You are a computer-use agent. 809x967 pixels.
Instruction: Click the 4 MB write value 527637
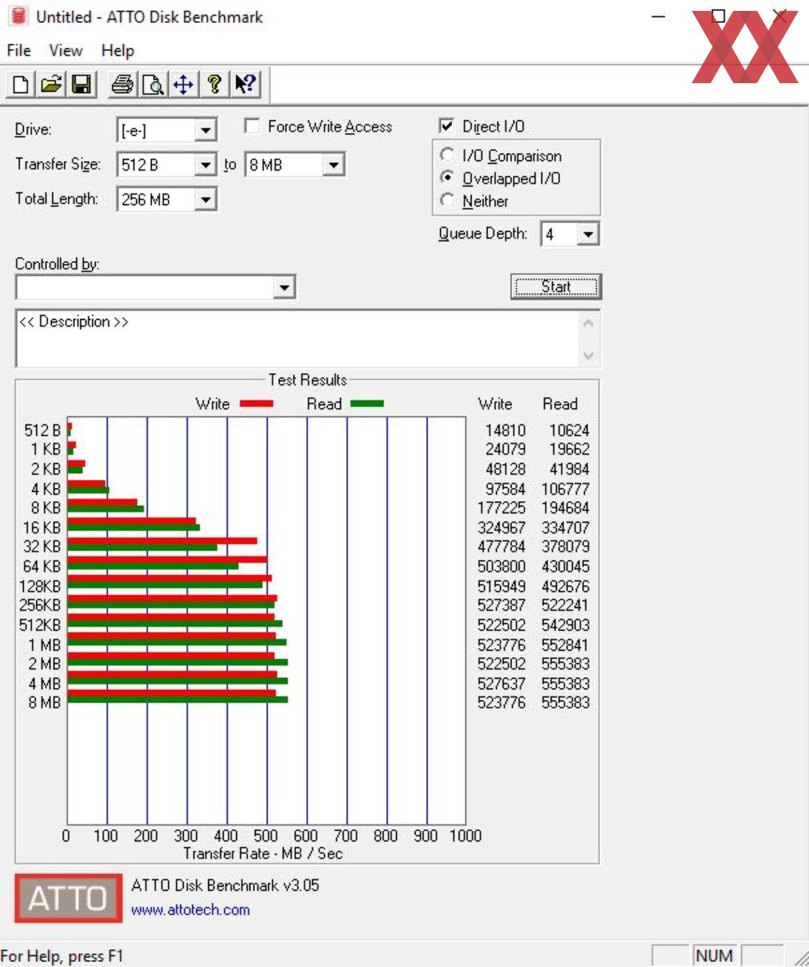point(501,684)
